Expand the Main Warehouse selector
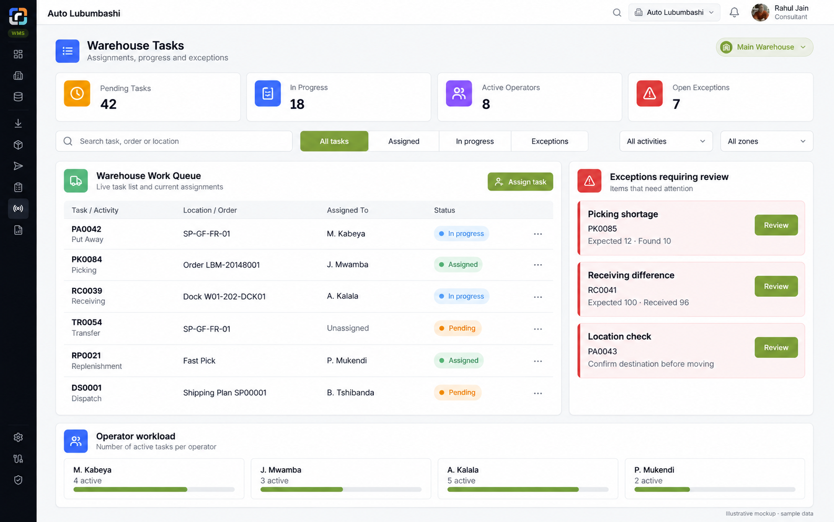The image size is (834, 522). point(764,47)
